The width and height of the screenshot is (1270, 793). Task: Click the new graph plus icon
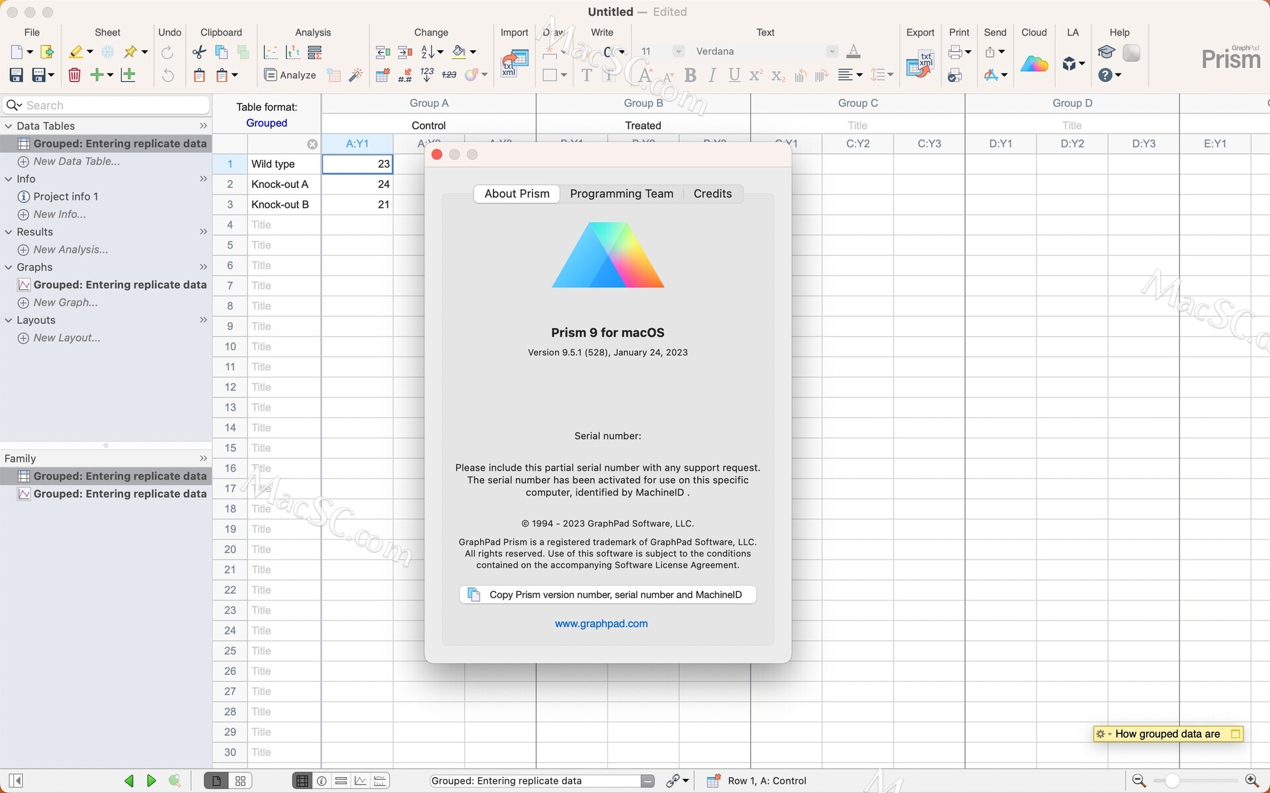tap(128, 75)
